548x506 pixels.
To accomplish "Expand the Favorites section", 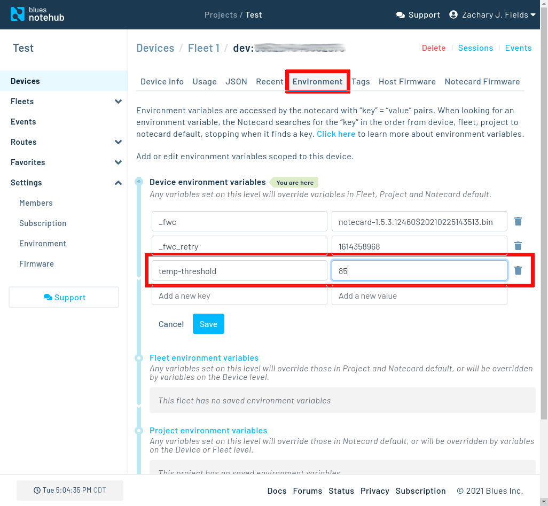I will pyautogui.click(x=118, y=162).
